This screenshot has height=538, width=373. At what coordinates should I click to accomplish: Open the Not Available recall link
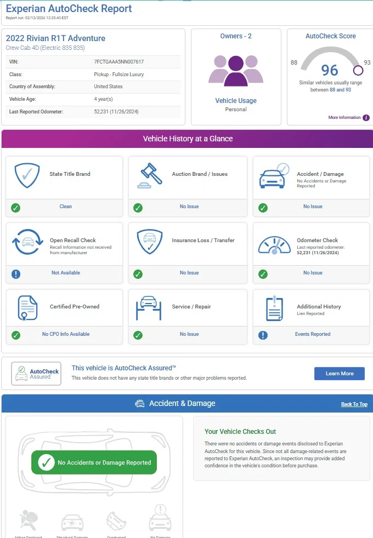point(66,272)
